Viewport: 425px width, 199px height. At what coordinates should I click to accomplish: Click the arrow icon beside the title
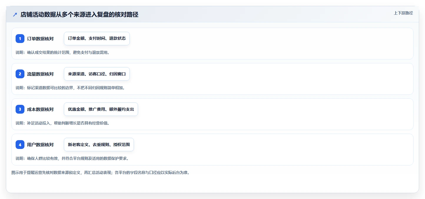click(x=15, y=14)
